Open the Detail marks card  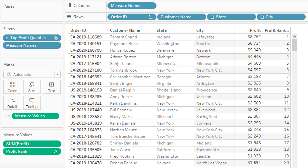(12, 103)
